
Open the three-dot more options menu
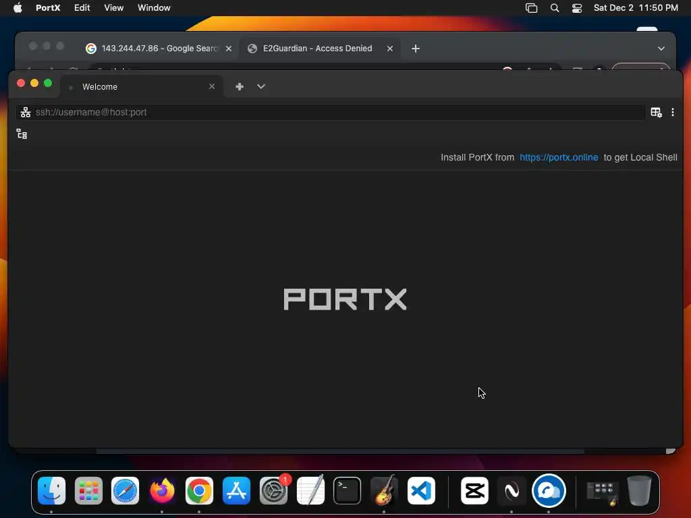pyautogui.click(x=673, y=113)
